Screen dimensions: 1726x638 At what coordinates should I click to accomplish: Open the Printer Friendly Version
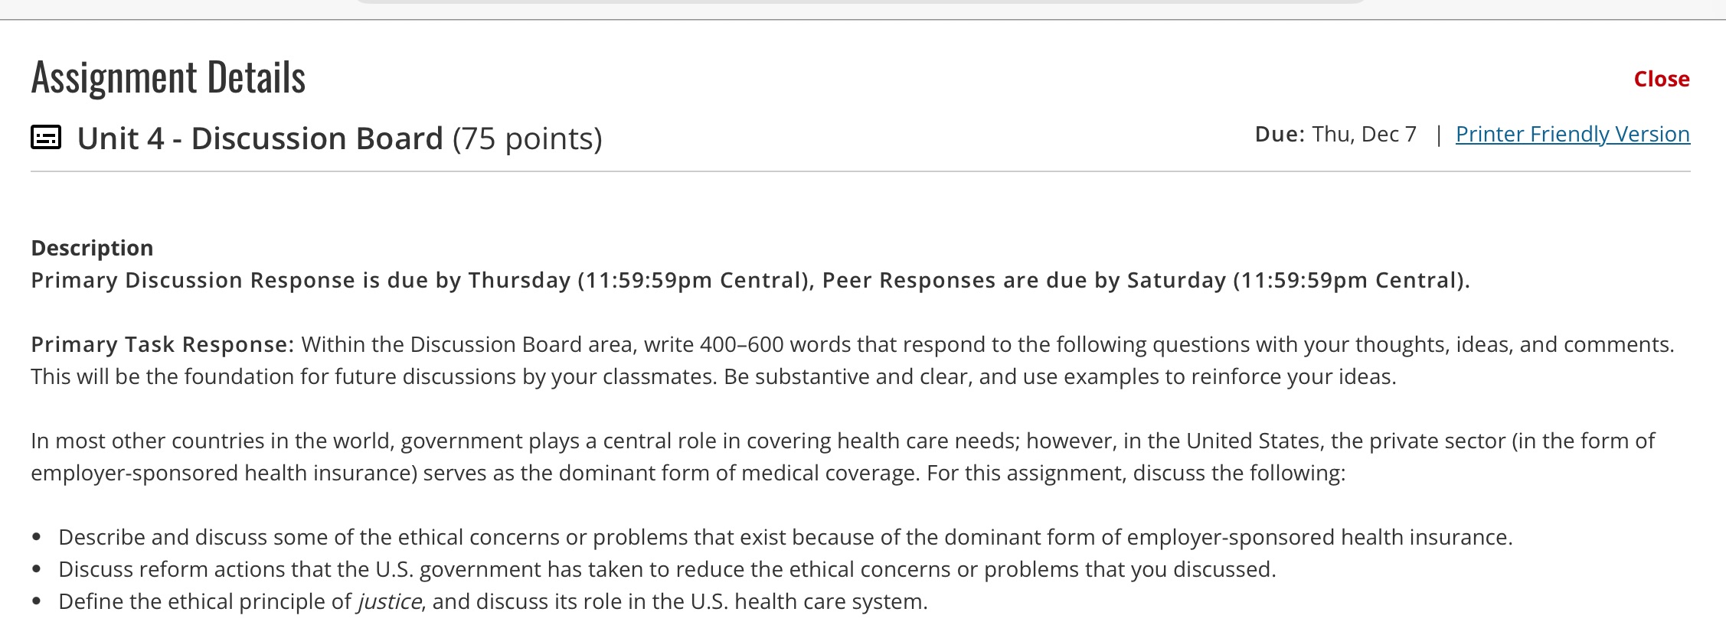(1574, 134)
